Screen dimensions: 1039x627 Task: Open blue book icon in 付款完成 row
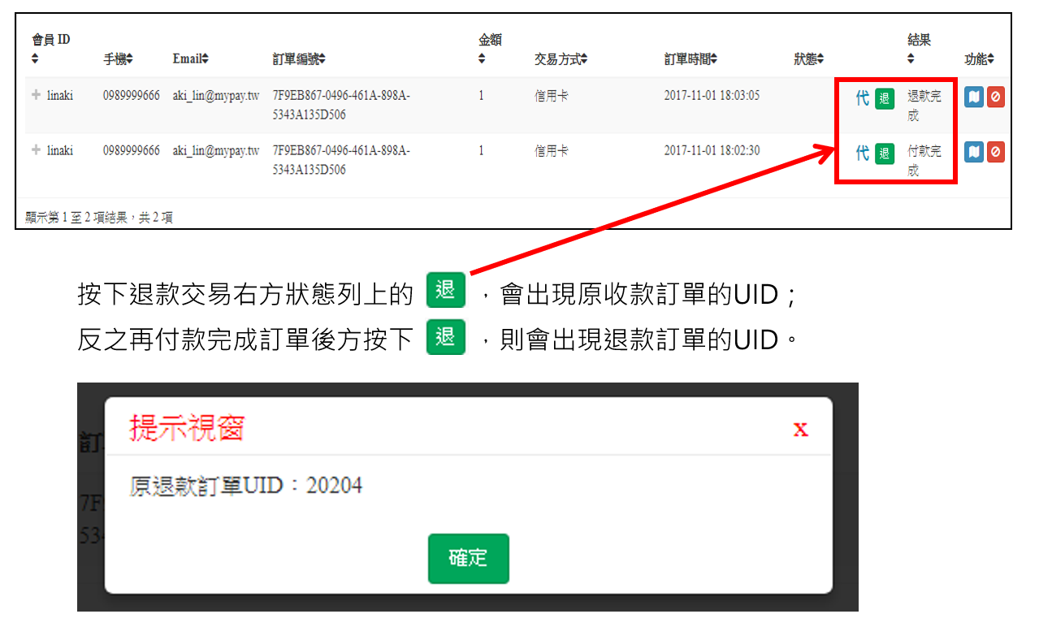tap(973, 152)
